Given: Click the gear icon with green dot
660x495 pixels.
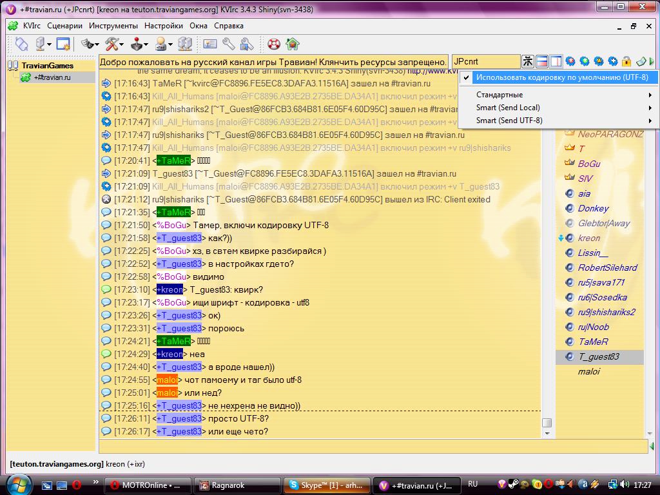Looking at the screenshot, I should point(585,61).
